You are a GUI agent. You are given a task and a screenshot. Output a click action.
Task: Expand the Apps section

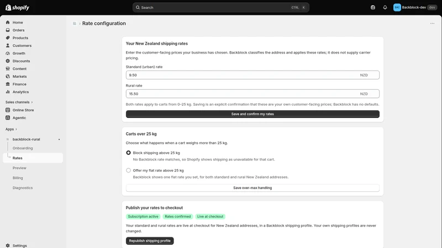[x=11, y=129]
